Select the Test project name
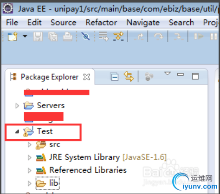 [x=45, y=131]
